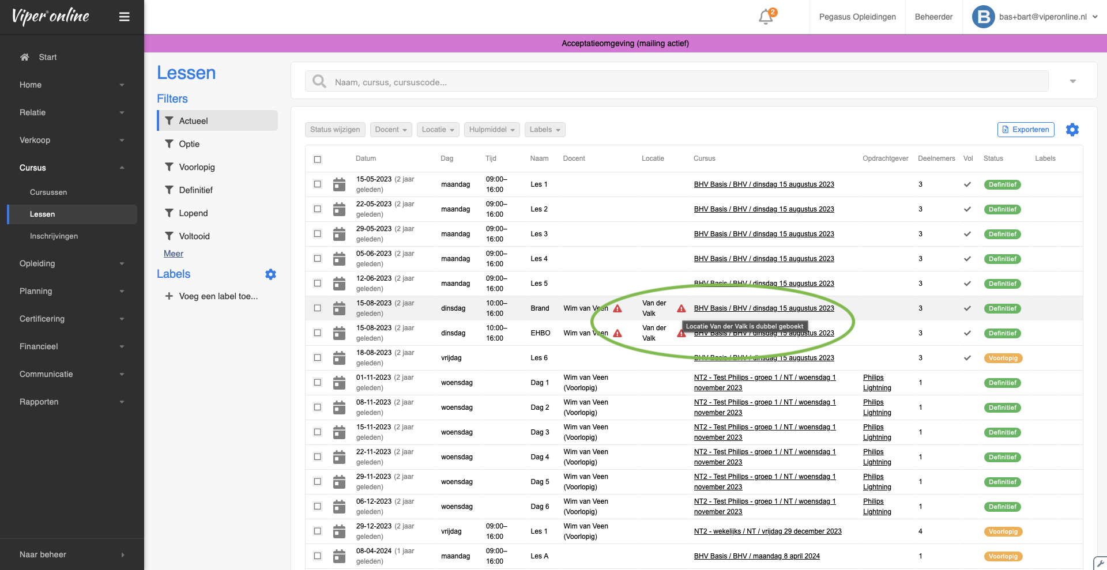Click the hamburger menu icon
Viewport: 1107px width, 570px height.
(x=124, y=17)
